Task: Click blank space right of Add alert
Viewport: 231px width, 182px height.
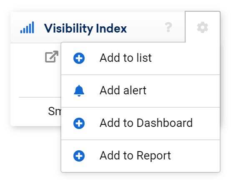Action: (x=183, y=91)
